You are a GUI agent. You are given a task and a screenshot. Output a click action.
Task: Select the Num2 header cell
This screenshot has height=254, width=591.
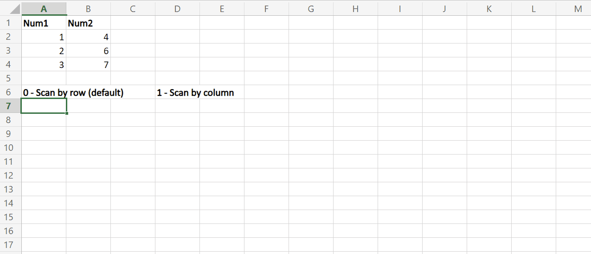[x=88, y=23]
